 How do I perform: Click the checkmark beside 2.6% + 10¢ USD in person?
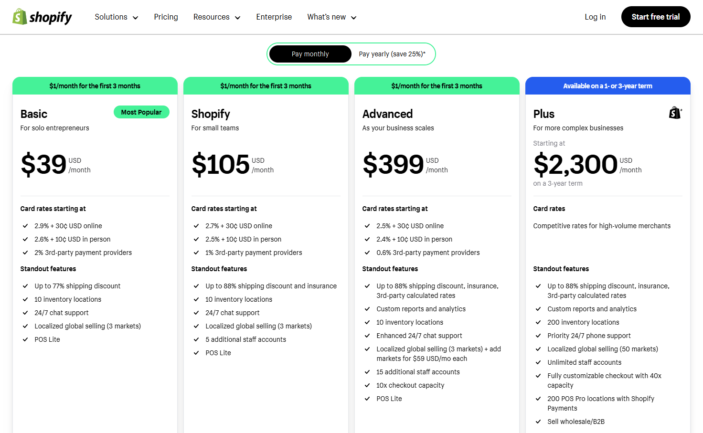(x=25, y=239)
